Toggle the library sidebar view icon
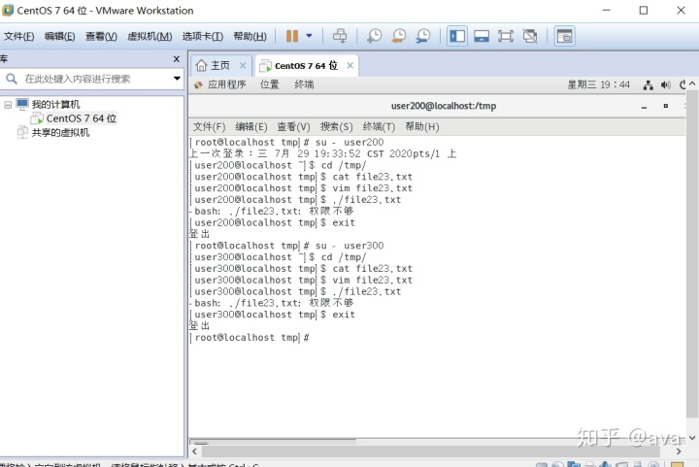This screenshot has height=467, width=699. pyautogui.click(x=457, y=36)
